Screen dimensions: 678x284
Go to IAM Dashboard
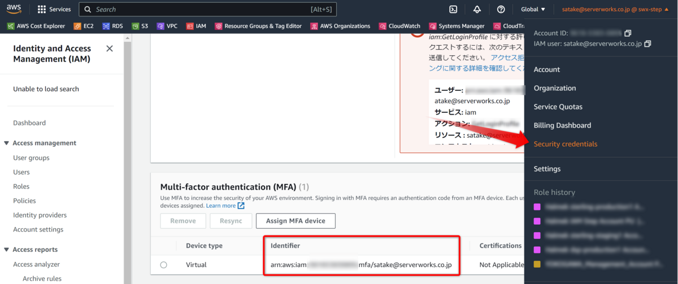(29, 123)
